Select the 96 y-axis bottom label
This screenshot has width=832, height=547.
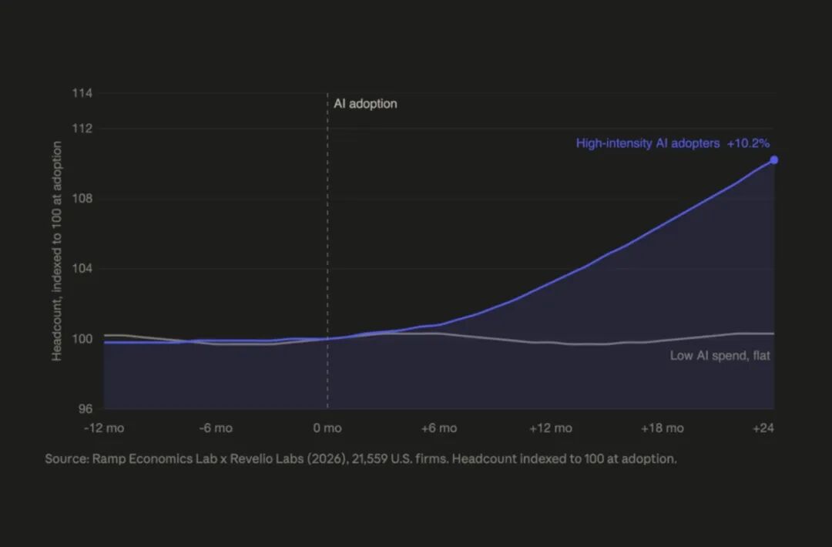click(x=86, y=408)
